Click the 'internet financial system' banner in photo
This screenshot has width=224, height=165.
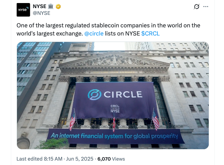114,136
